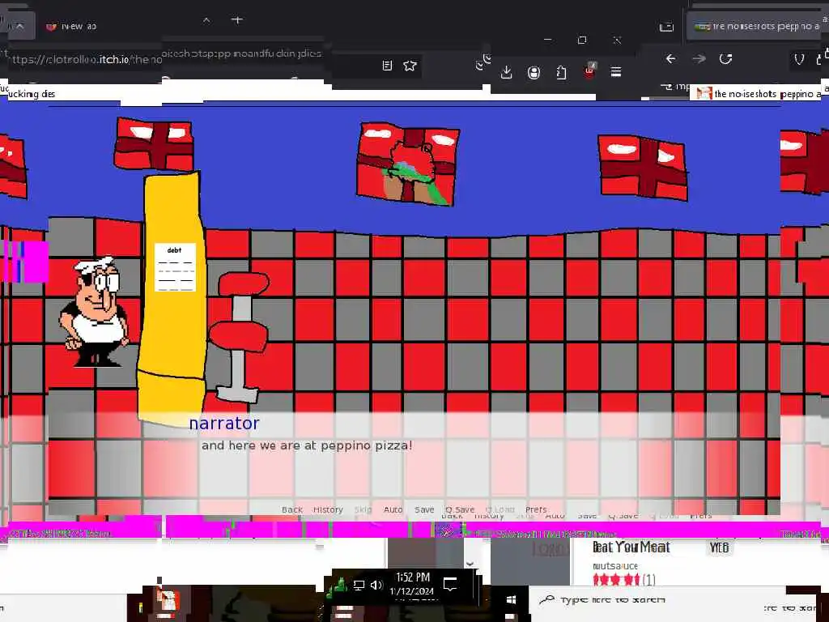Click the red star rating
Screen dimensions: 829x622
coord(616,580)
